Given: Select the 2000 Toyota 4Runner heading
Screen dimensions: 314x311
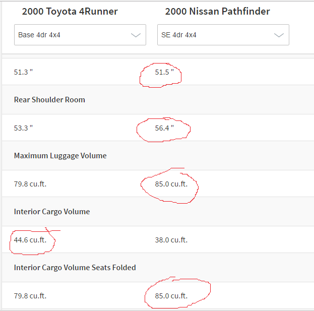Looking at the screenshot, I should [x=70, y=11].
